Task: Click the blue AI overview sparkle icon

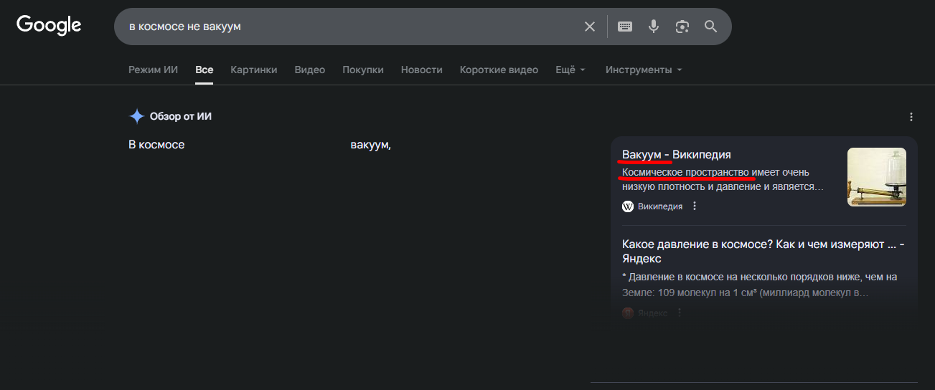Action: point(136,116)
